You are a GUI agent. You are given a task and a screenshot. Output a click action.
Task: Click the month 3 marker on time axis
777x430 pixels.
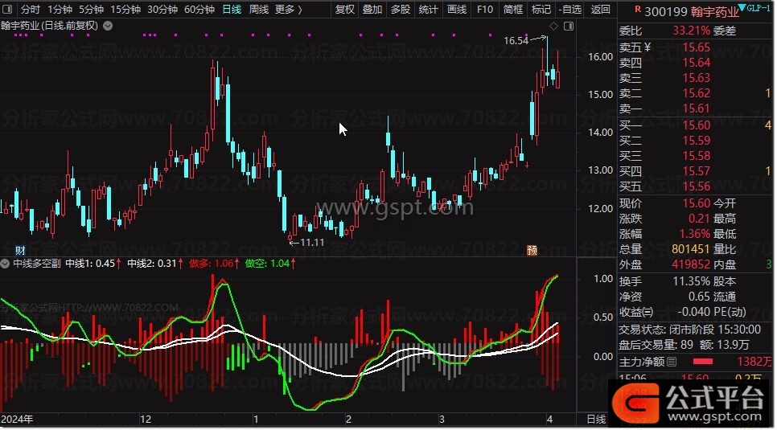click(x=442, y=419)
